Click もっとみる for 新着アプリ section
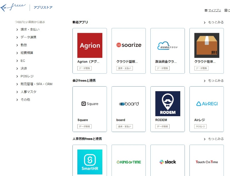This screenshot has height=176, width=230. [x=215, y=22]
